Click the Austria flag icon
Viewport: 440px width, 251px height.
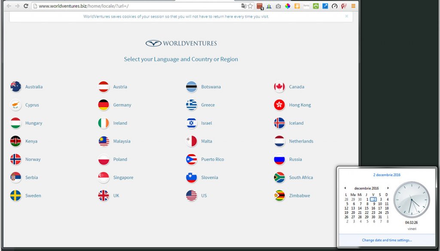(x=104, y=87)
